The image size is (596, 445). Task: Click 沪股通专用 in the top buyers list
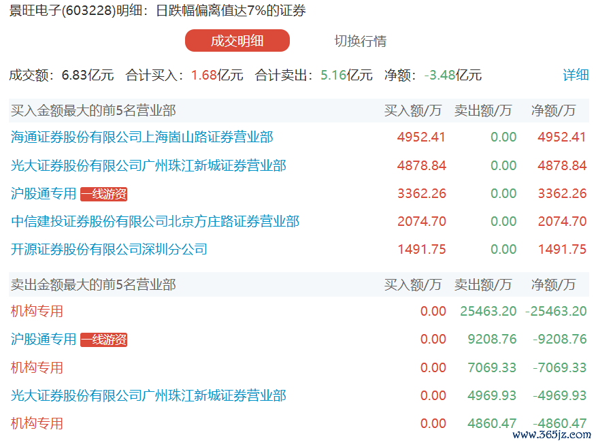tap(44, 194)
